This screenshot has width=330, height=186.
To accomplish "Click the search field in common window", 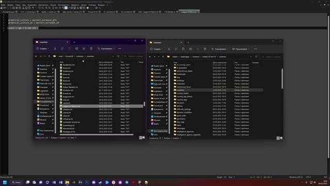I will pyautogui.click(x=272, y=57).
